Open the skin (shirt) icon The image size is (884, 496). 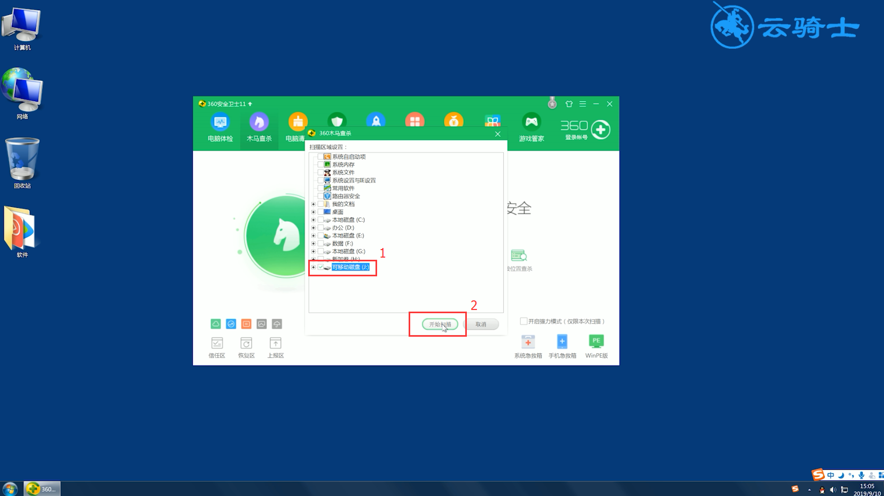tap(569, 104)
